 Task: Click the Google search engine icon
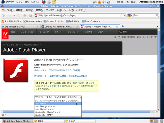point(129,15)
